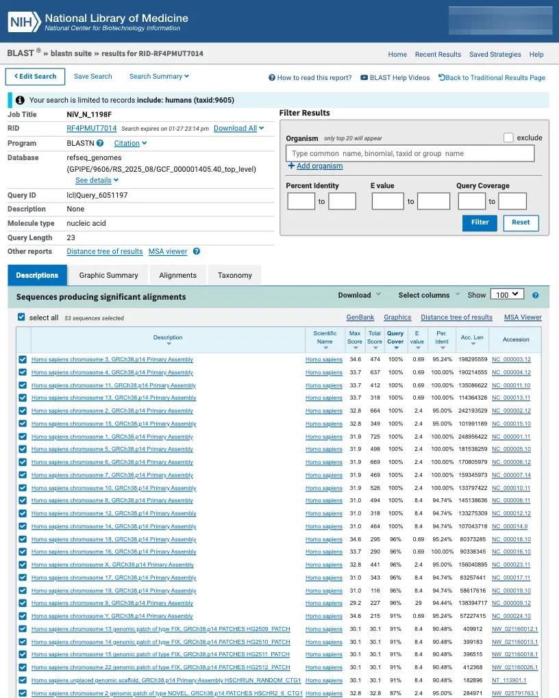This screenshot has height=698, width=559.
Task: Go to Home in top navigation
Action: point(397,54)
